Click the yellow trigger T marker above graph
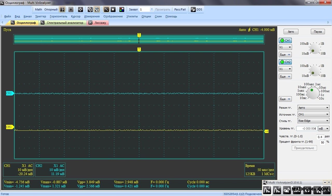Viewport: 332px width, 196px height. coord(139,49)
